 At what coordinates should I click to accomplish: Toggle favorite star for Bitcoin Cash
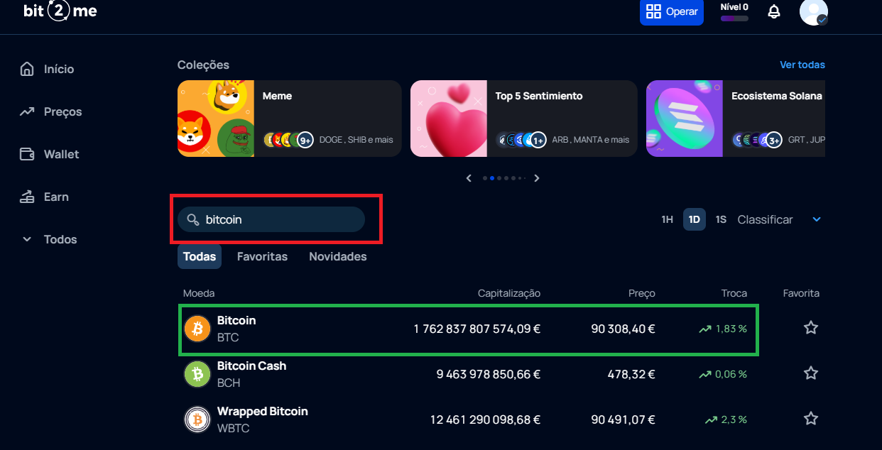810,373
